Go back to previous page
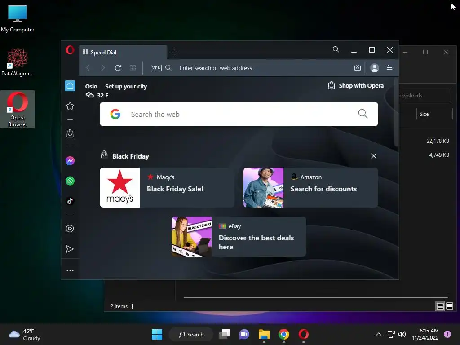 [88, 68]
